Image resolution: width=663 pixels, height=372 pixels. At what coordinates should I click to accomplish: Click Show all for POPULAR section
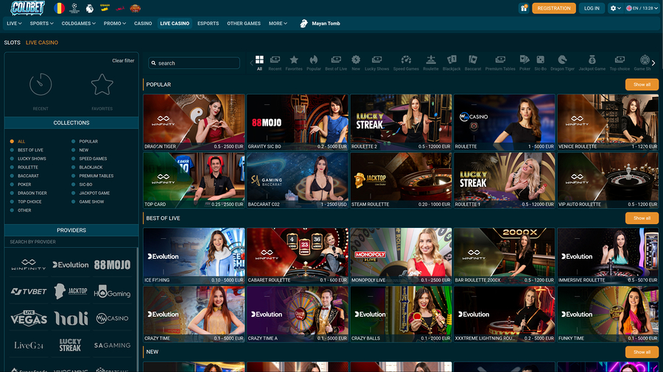(642, 85)
